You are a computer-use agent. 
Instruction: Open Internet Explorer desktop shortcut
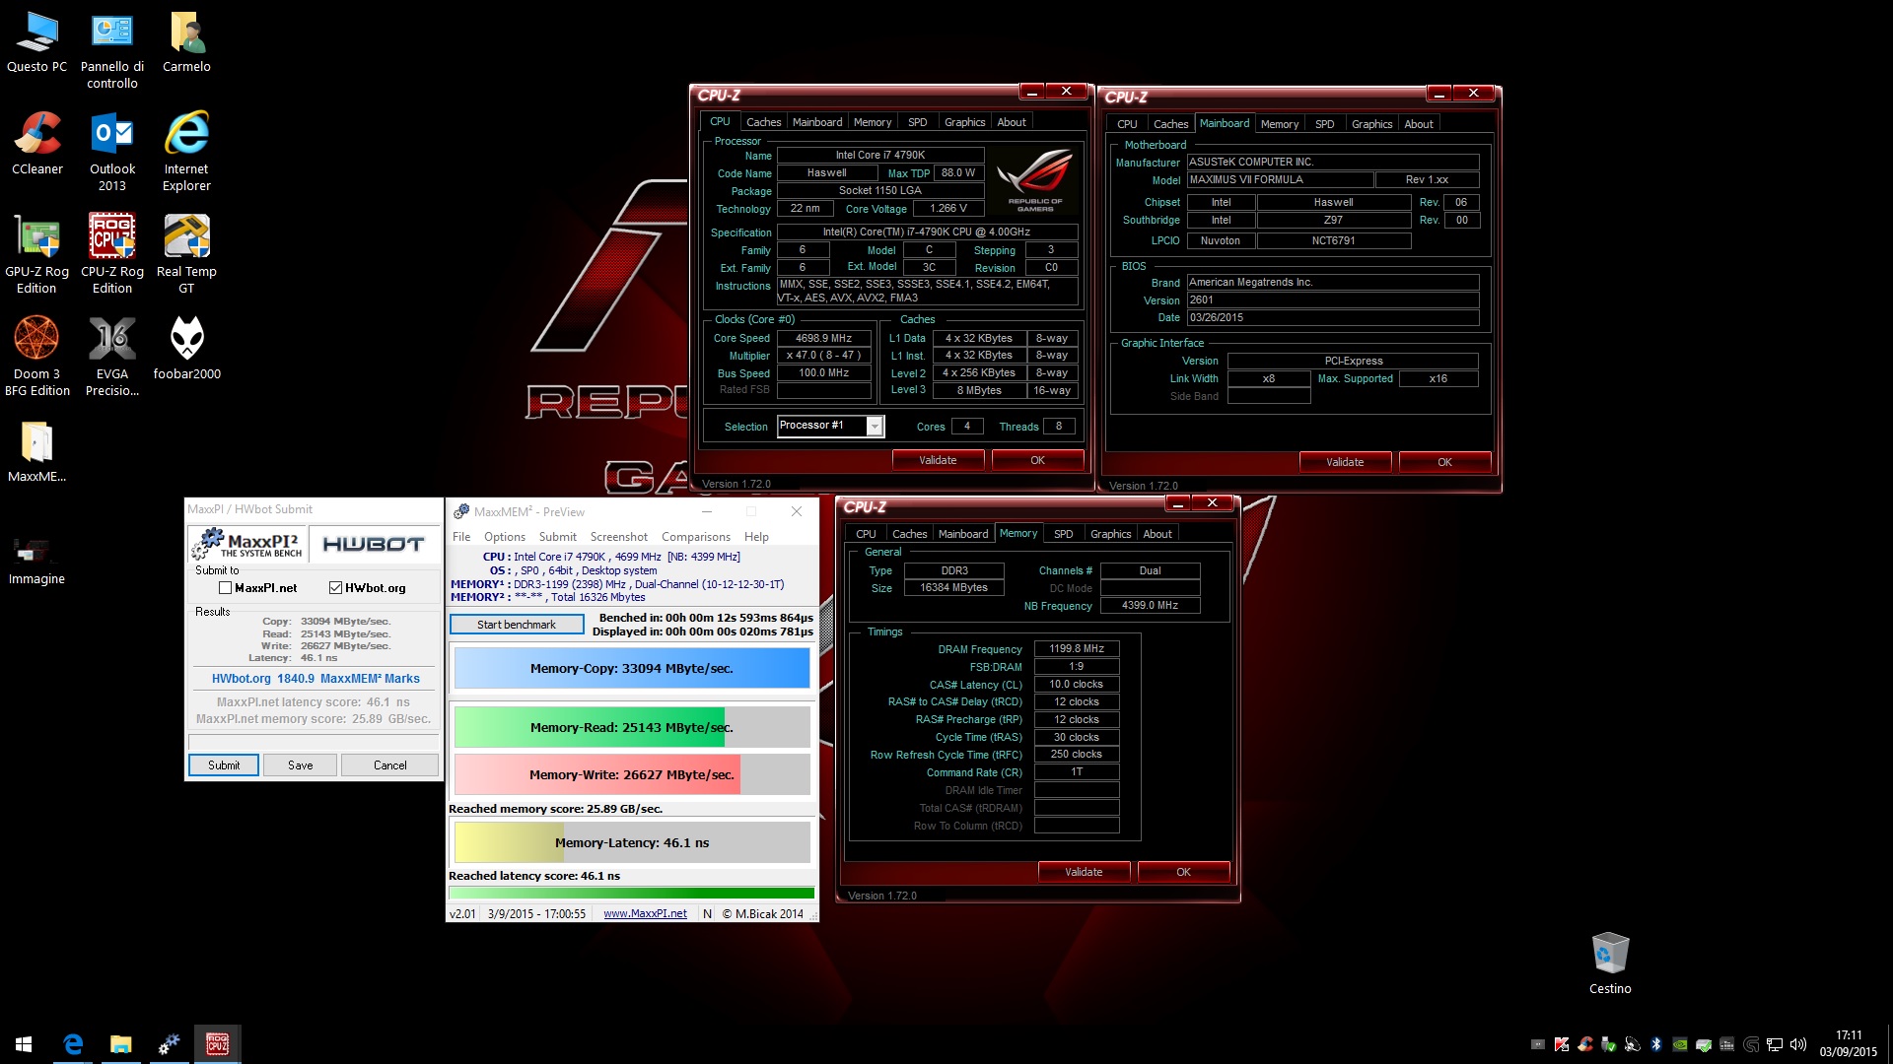coord(186,153)
